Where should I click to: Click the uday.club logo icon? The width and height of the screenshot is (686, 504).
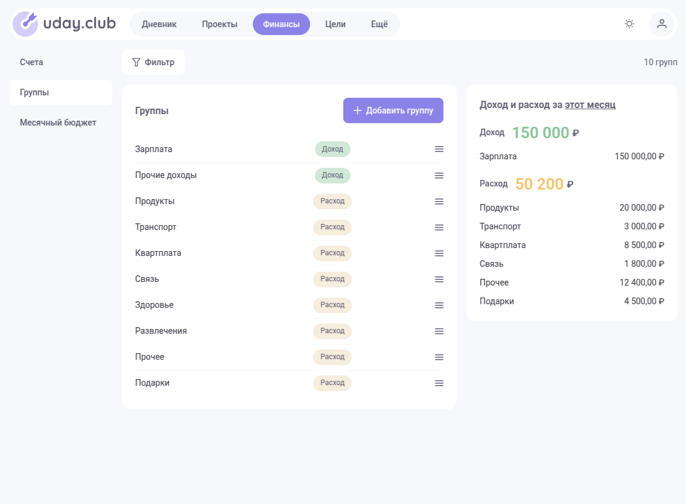click(x=25, y=24)
